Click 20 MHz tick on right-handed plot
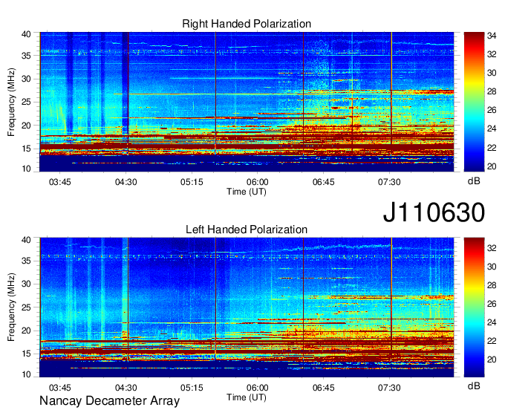Viewport: 505px width, 410px height. [x=26, y=126]
